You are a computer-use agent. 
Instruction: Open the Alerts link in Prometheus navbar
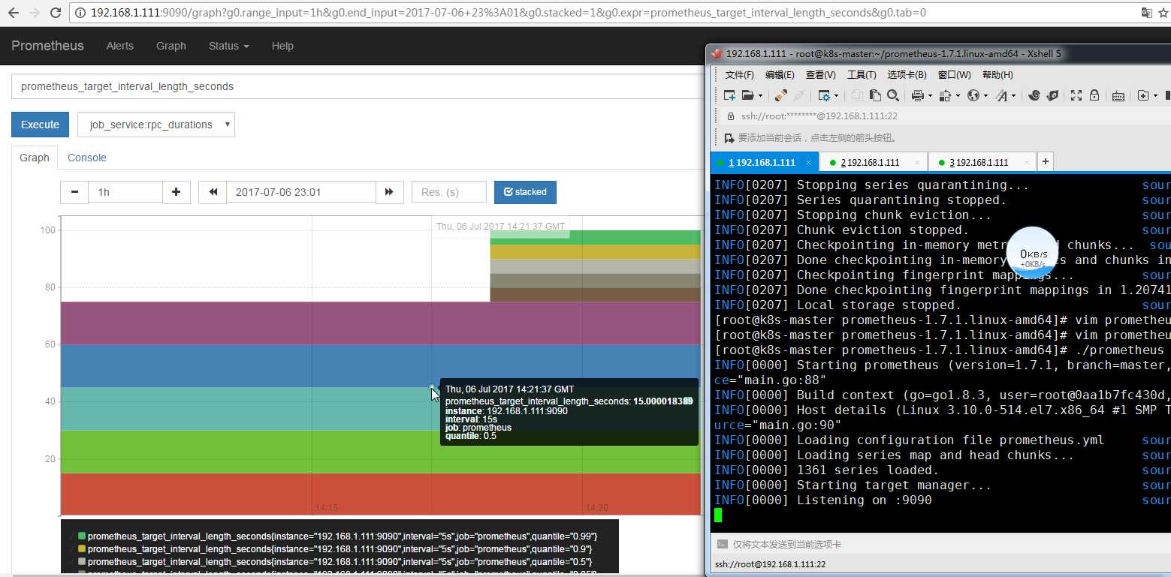120,46
